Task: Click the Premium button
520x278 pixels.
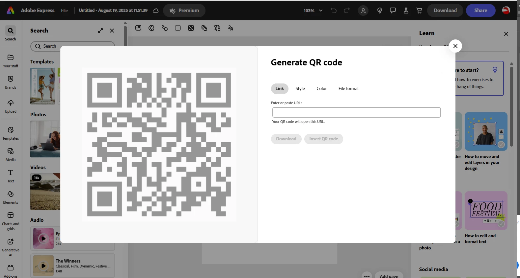Action: pyautogui.click(x=184, y=11)
